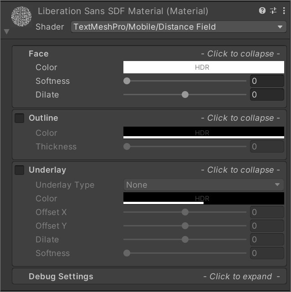Open the Shader dropdown
The height and width of the screenshot is (292, 291).
[179, 27]
